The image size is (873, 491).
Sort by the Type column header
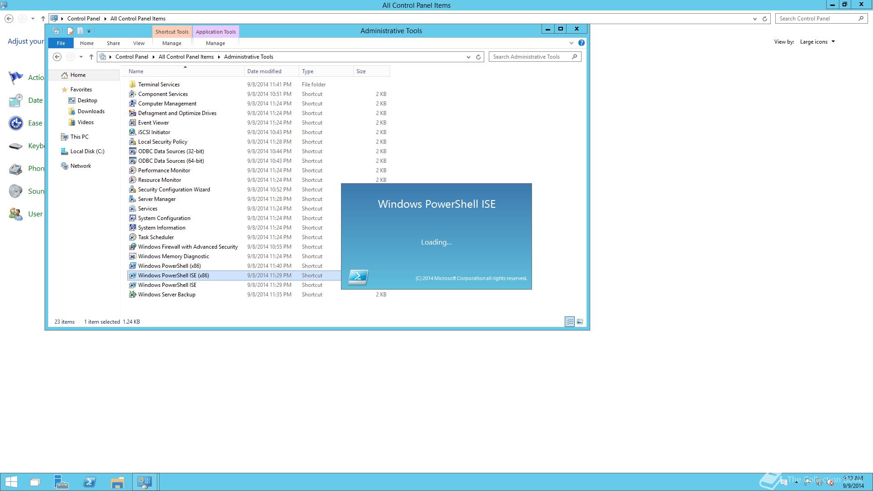point(326,71)
